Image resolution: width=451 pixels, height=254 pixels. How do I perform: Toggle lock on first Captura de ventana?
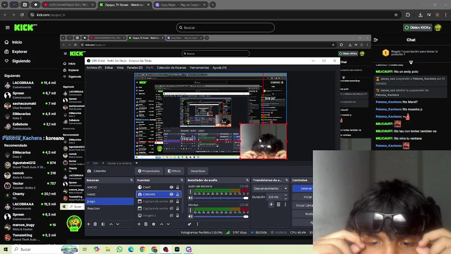178,201
